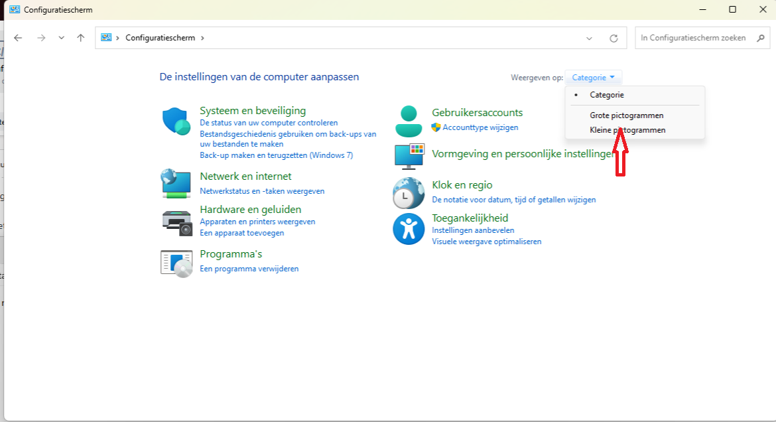Click the Klok en regio clock icon
Viewport: 776px width, 422px height.
click(x=409, y=193)
